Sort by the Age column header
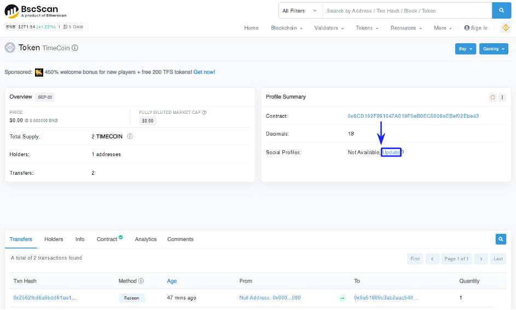This screenshot has width=516, height=310. coord(172,281)
